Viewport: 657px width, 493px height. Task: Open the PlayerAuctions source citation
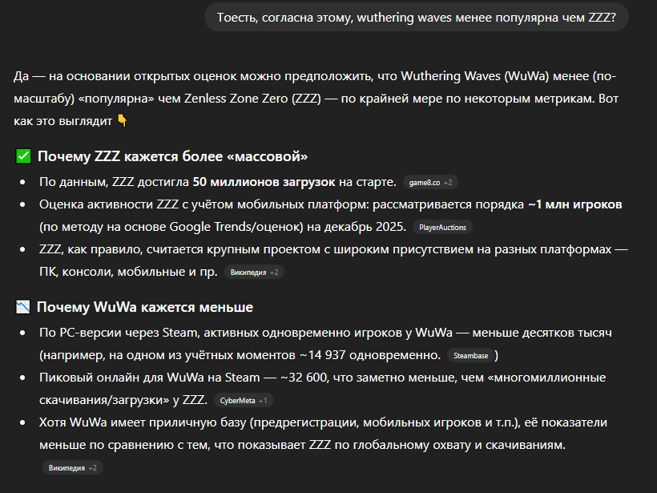(x=442, y=227)
